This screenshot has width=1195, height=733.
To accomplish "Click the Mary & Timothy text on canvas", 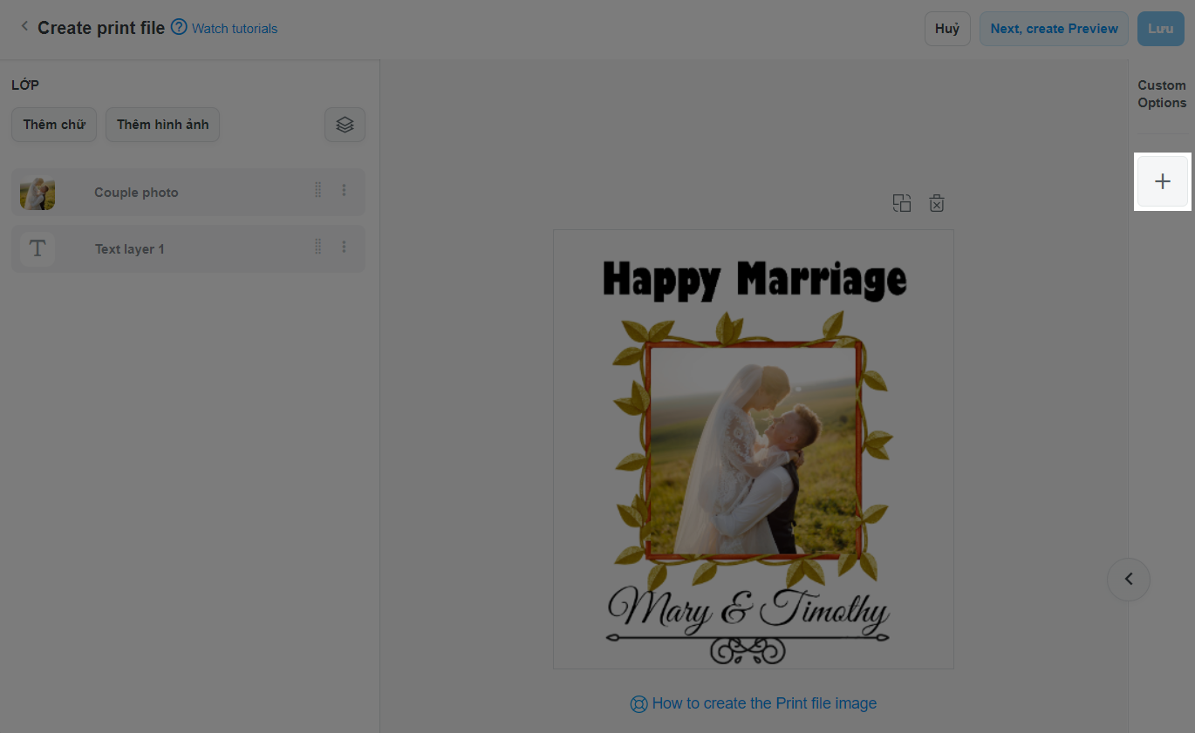I will (x=748, y=610).
